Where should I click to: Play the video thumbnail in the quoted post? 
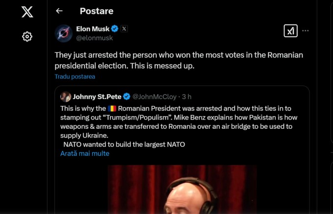coord(182,189)
